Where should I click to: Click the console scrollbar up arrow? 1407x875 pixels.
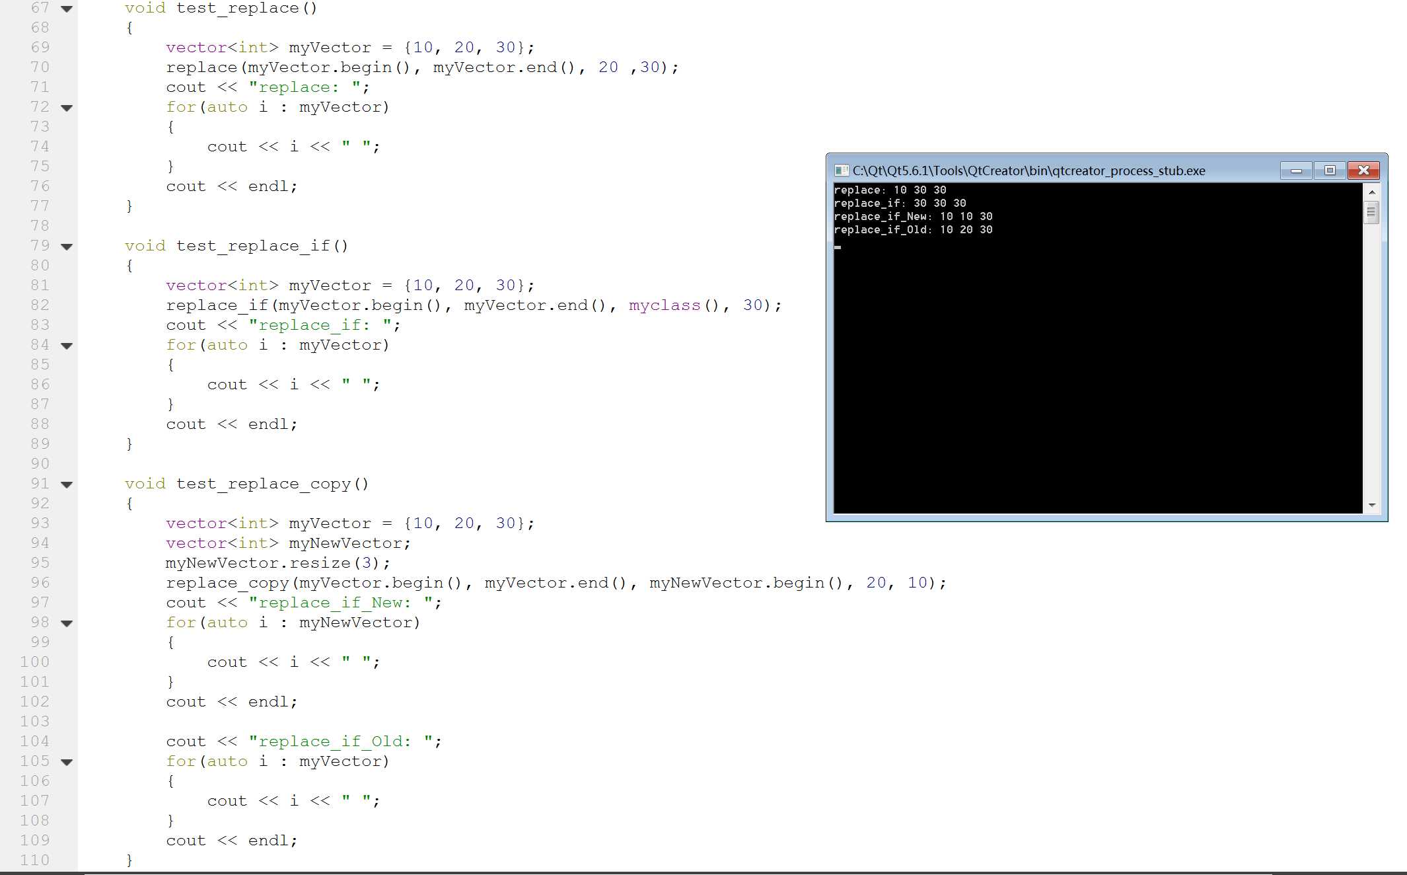(x=1372, y=192)
